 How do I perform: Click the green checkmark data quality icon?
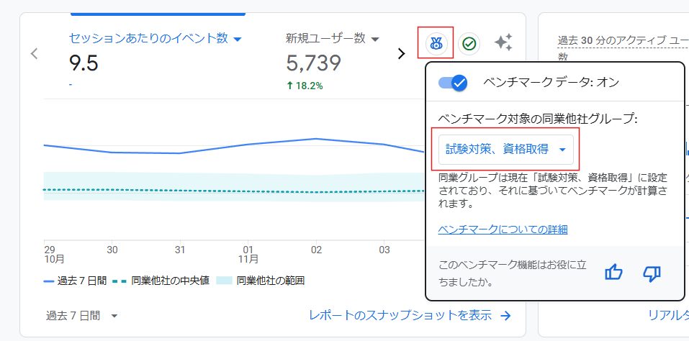pyautogui.click(x=469, y=43)
